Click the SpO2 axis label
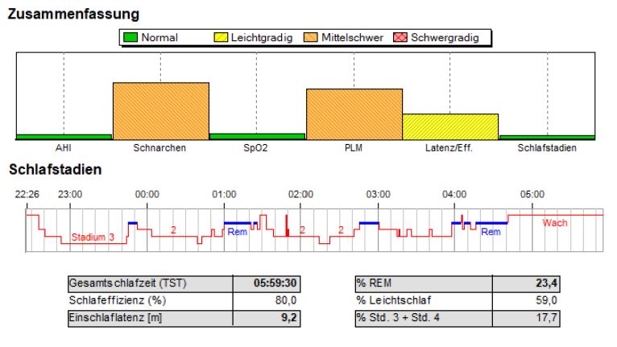This screenshot has width=617, height=347. (x=257, y=148)
